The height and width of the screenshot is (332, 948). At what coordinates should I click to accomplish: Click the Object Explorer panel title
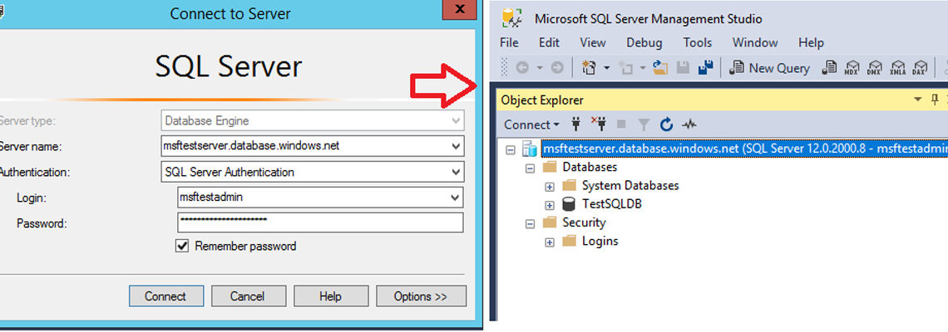pos(542,100)
